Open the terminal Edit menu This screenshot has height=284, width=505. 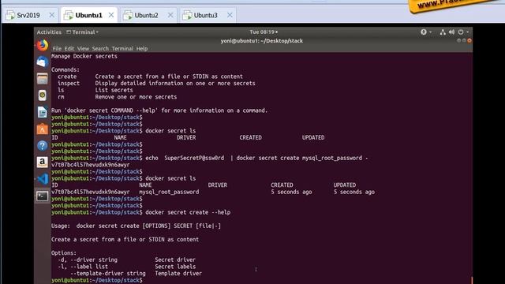coord(69,49)
